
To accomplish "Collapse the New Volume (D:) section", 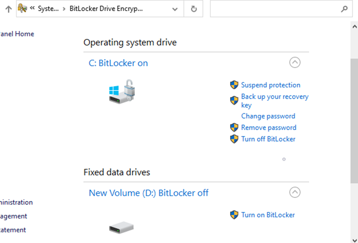I will pyautogui.click(x=295, y=192).
